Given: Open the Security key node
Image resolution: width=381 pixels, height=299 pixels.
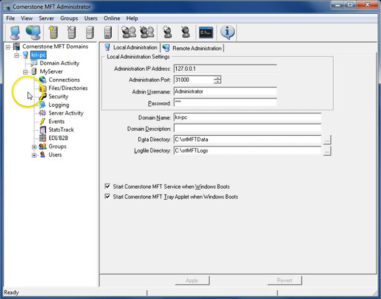Looking at the screenshot, I should pyautogui.click(x=58, y=96).
